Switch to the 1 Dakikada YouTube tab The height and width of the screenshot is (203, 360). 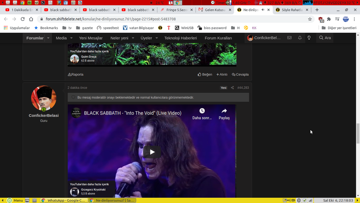pyautogui.click(x=22, y=10)
